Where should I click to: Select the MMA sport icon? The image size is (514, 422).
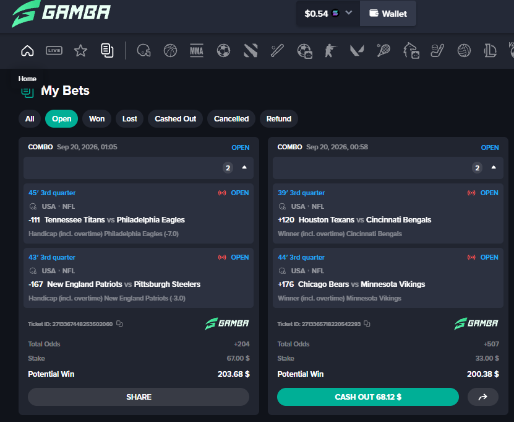point(197,51)
